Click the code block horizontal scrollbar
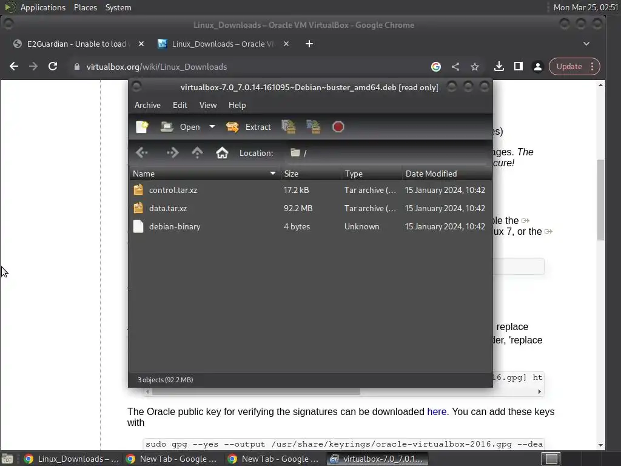 [255, 391]
